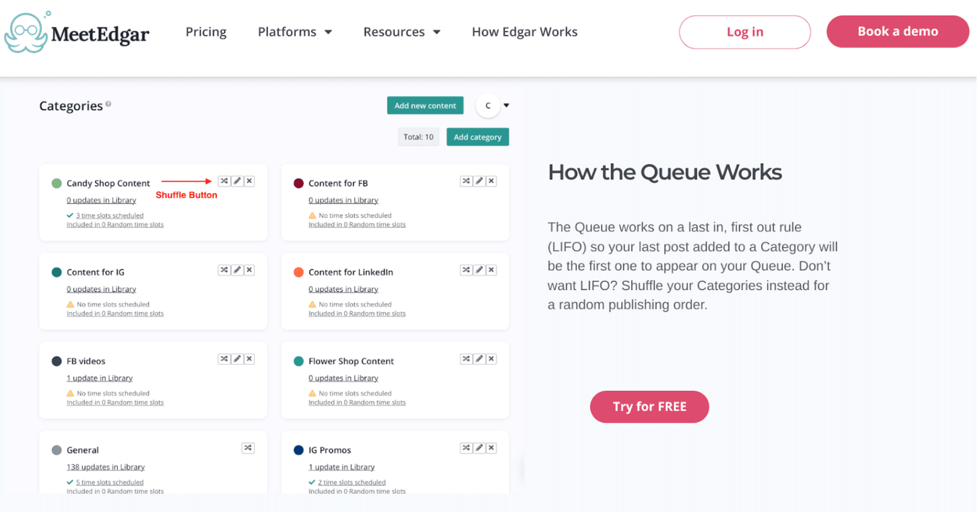Edit the Content for FB category
Screen dimensions: 977x512
click(479, 181)
